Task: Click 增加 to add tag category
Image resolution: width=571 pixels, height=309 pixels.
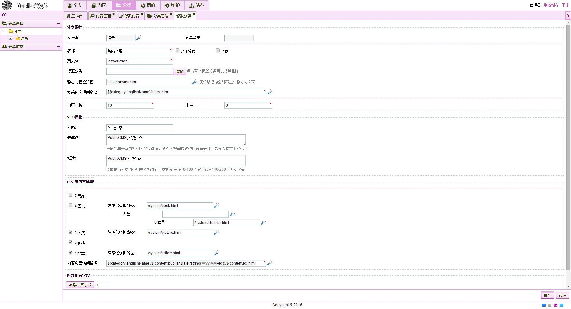Action: coord(180,71)
